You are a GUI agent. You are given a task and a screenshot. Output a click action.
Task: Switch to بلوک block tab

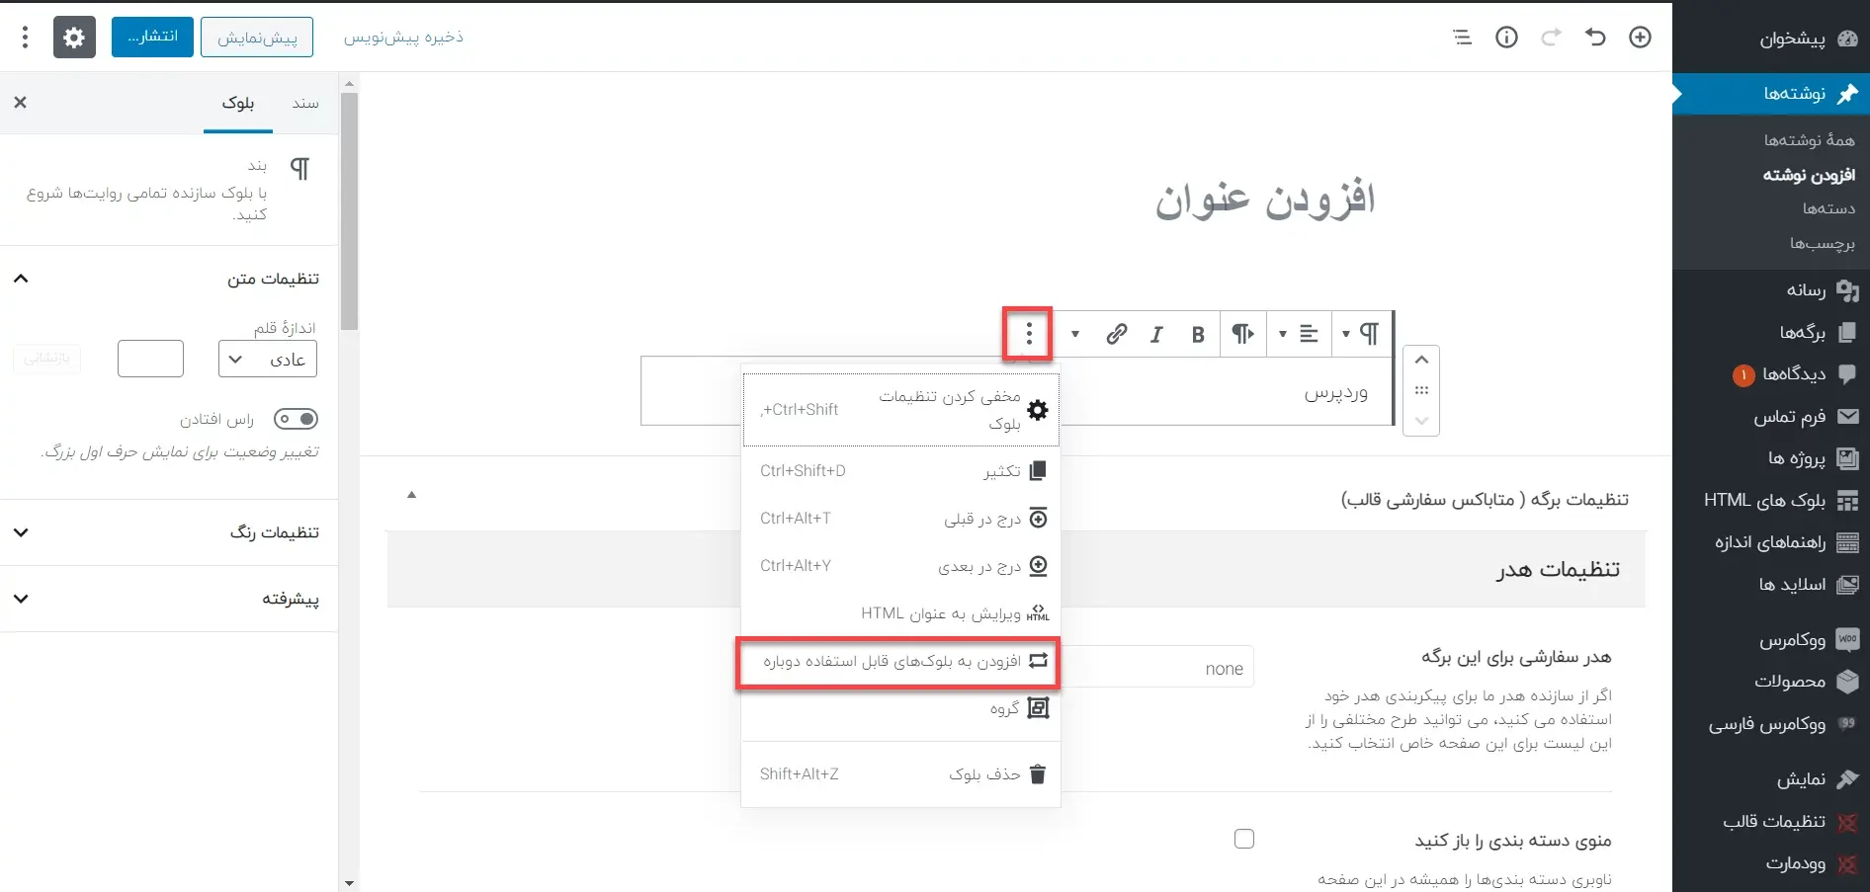pyautogui.click(x=238, y=103)
